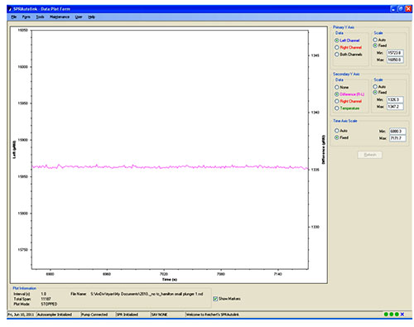Click the primary Y axis Min field
Image resolution: width=414 pixels, height=327 pixels.
(395, 53)
